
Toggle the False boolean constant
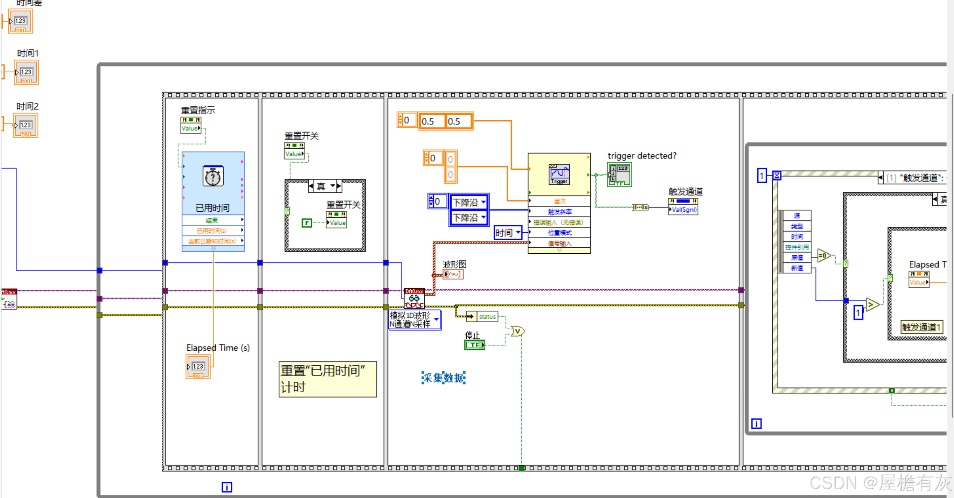point(306,223)
